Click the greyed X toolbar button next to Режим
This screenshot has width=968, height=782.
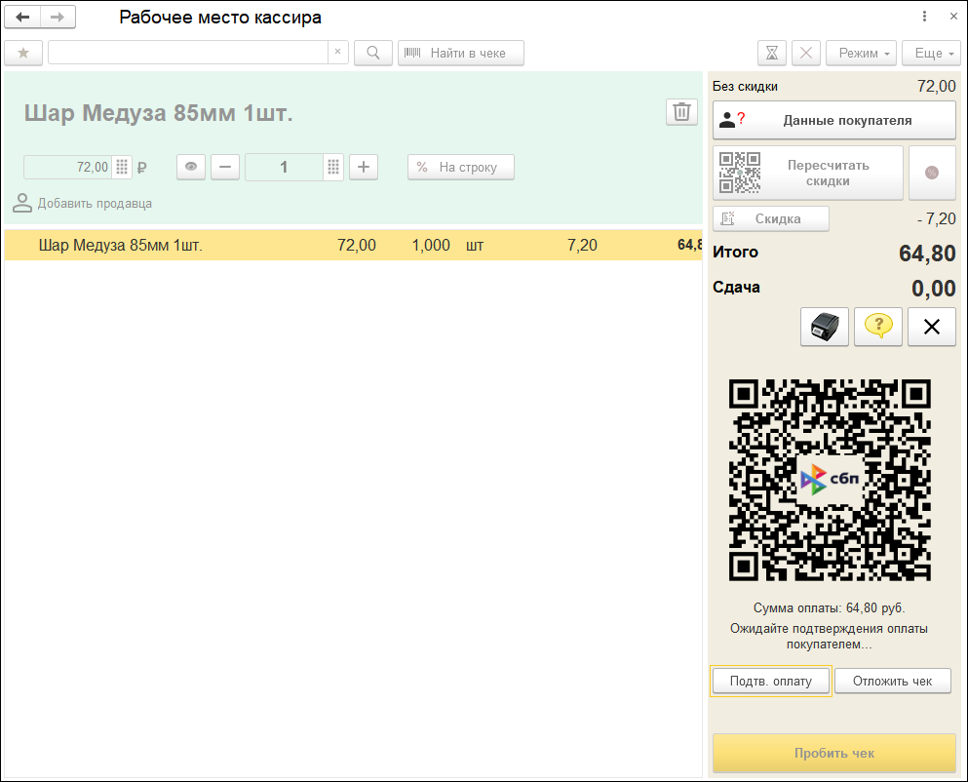(x=805, y=53)
